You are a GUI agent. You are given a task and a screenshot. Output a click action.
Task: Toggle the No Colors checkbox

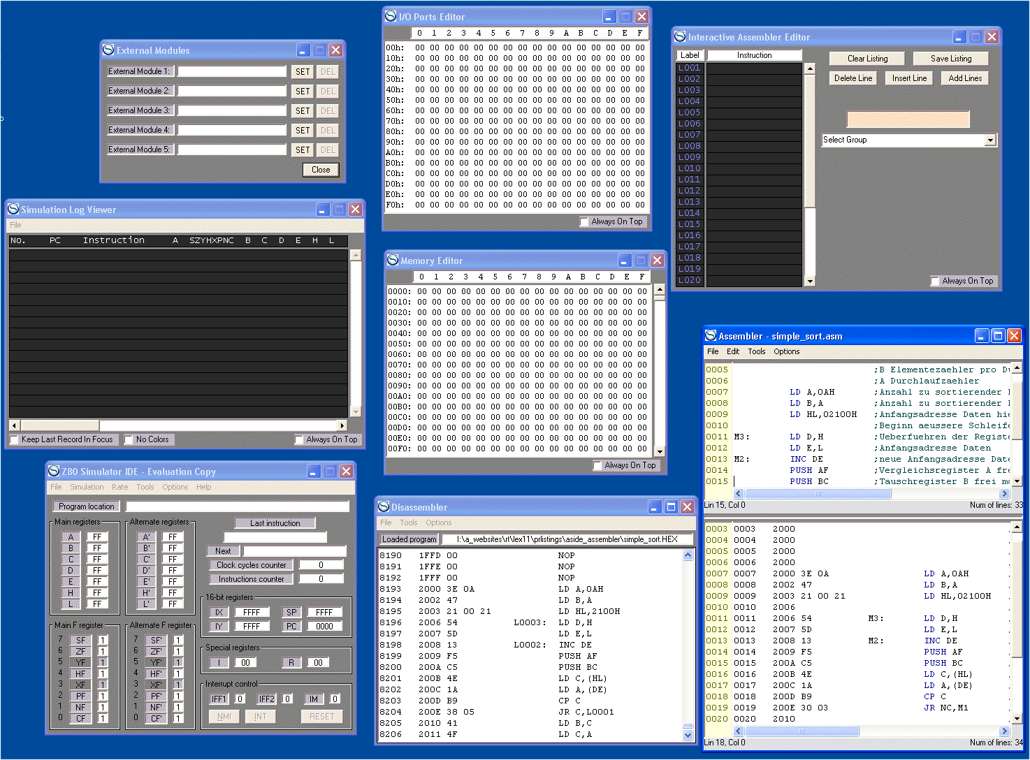click(129, 440)
